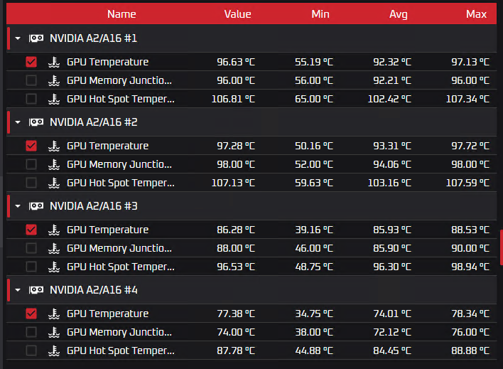
Task: Click the 103.16 °C average value
Action: [x=389, y=183]
